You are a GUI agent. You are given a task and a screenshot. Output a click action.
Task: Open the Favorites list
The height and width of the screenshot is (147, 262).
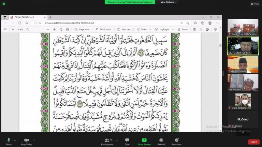[195, 23]
